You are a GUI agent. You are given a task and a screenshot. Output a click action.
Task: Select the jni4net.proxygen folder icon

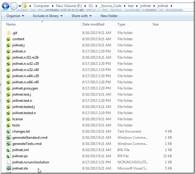coord(8,88)
